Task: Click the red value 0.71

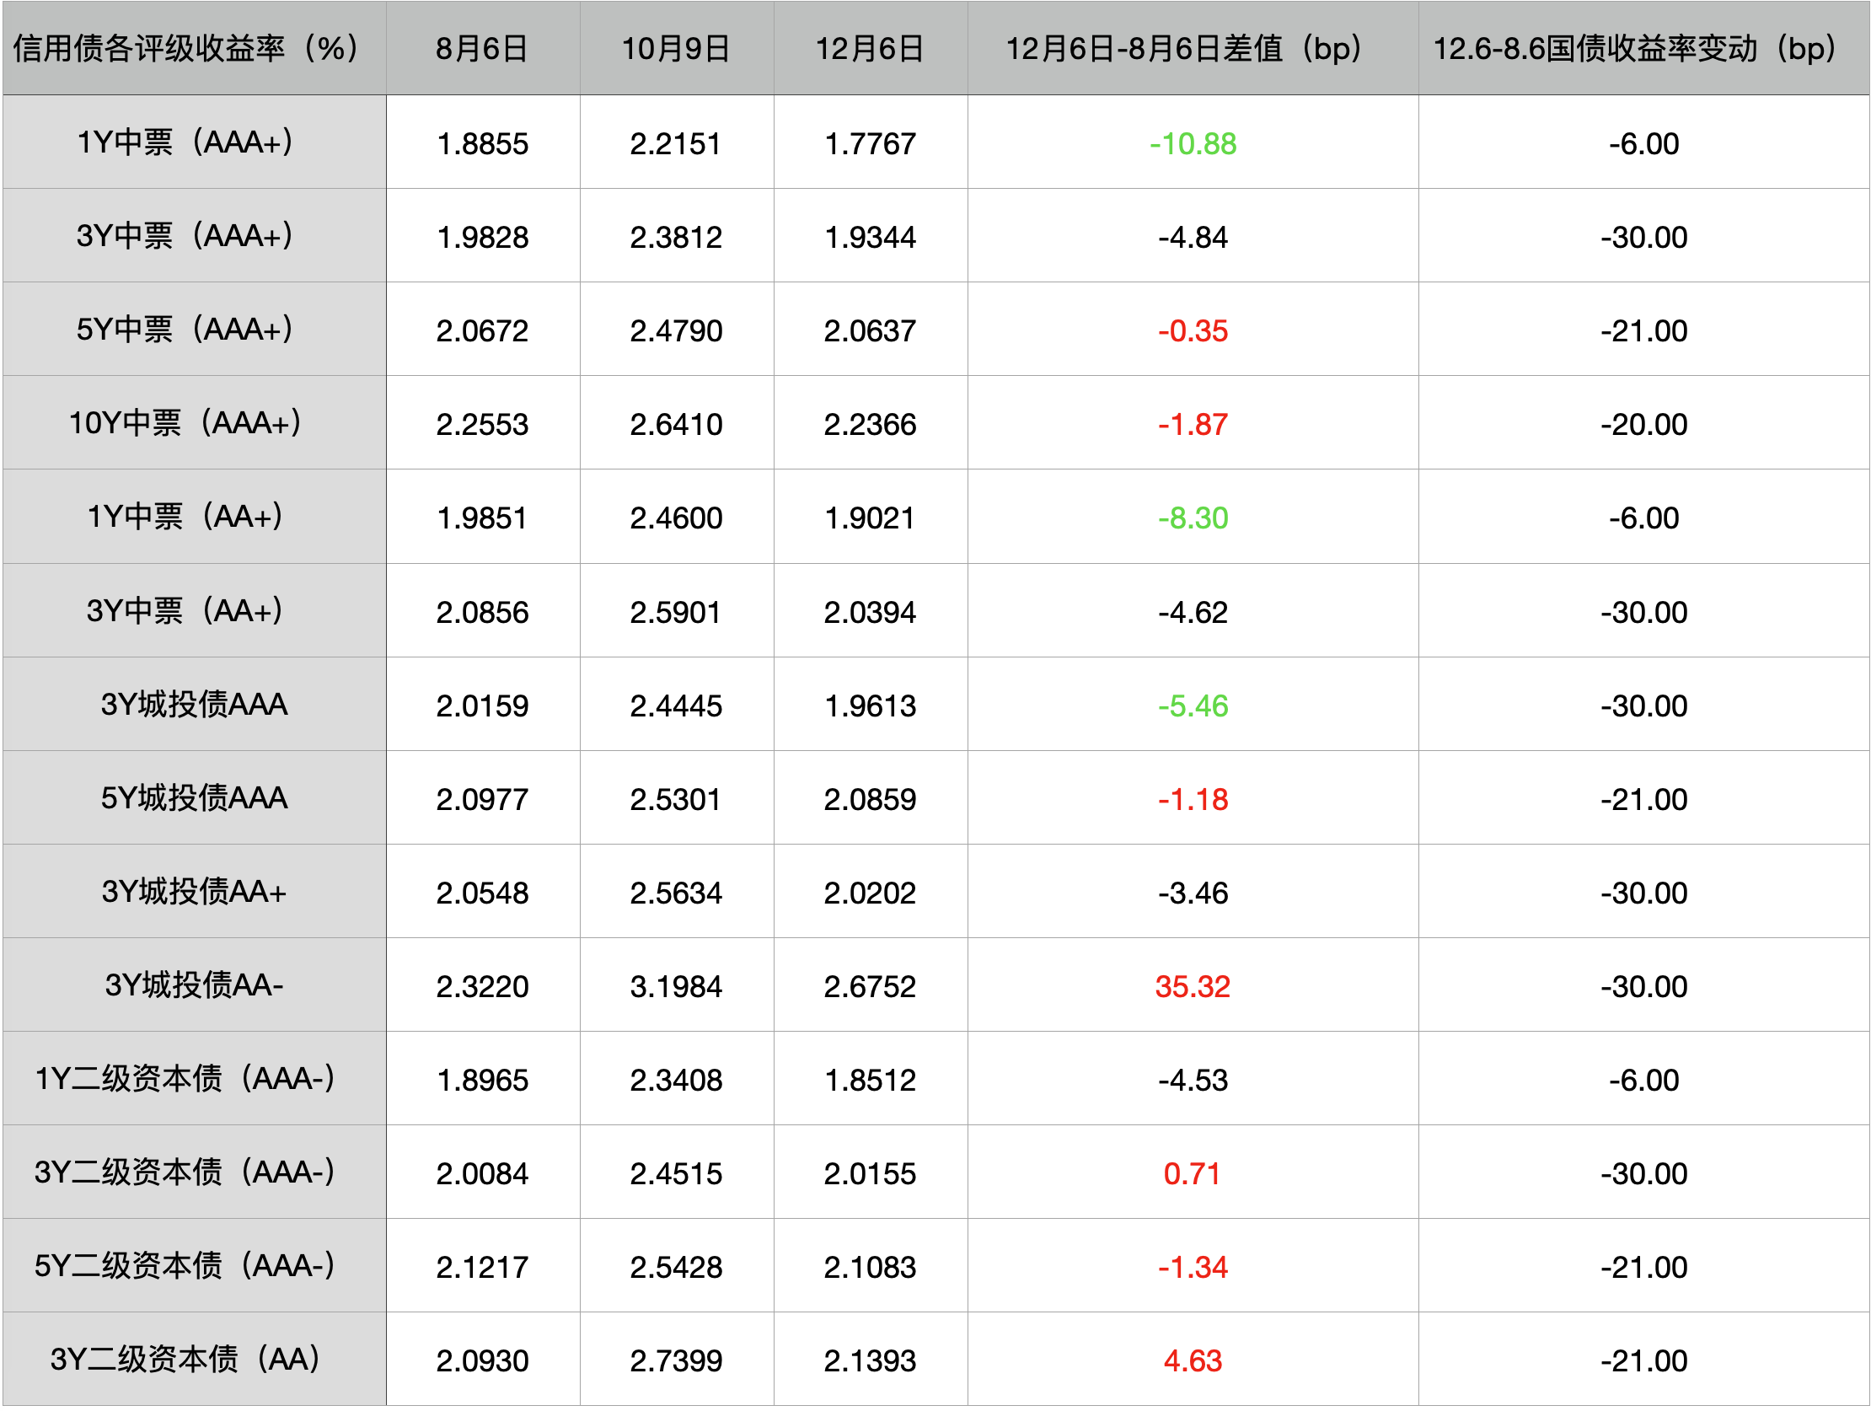Action: pos(1193,1173)
